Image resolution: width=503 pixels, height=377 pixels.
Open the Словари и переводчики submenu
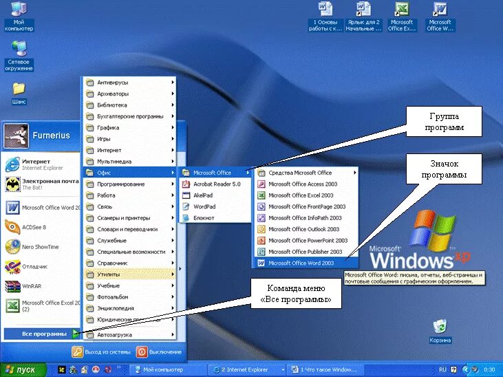pos(129,229)
